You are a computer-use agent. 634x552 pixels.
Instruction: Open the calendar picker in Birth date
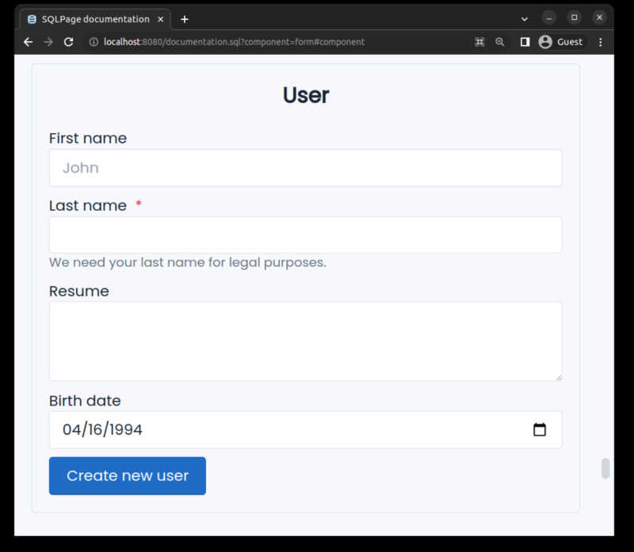[540, 429]
